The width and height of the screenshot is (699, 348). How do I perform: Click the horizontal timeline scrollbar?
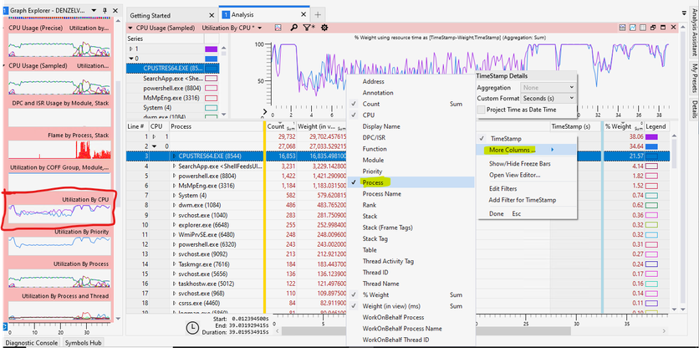[426, 330]
